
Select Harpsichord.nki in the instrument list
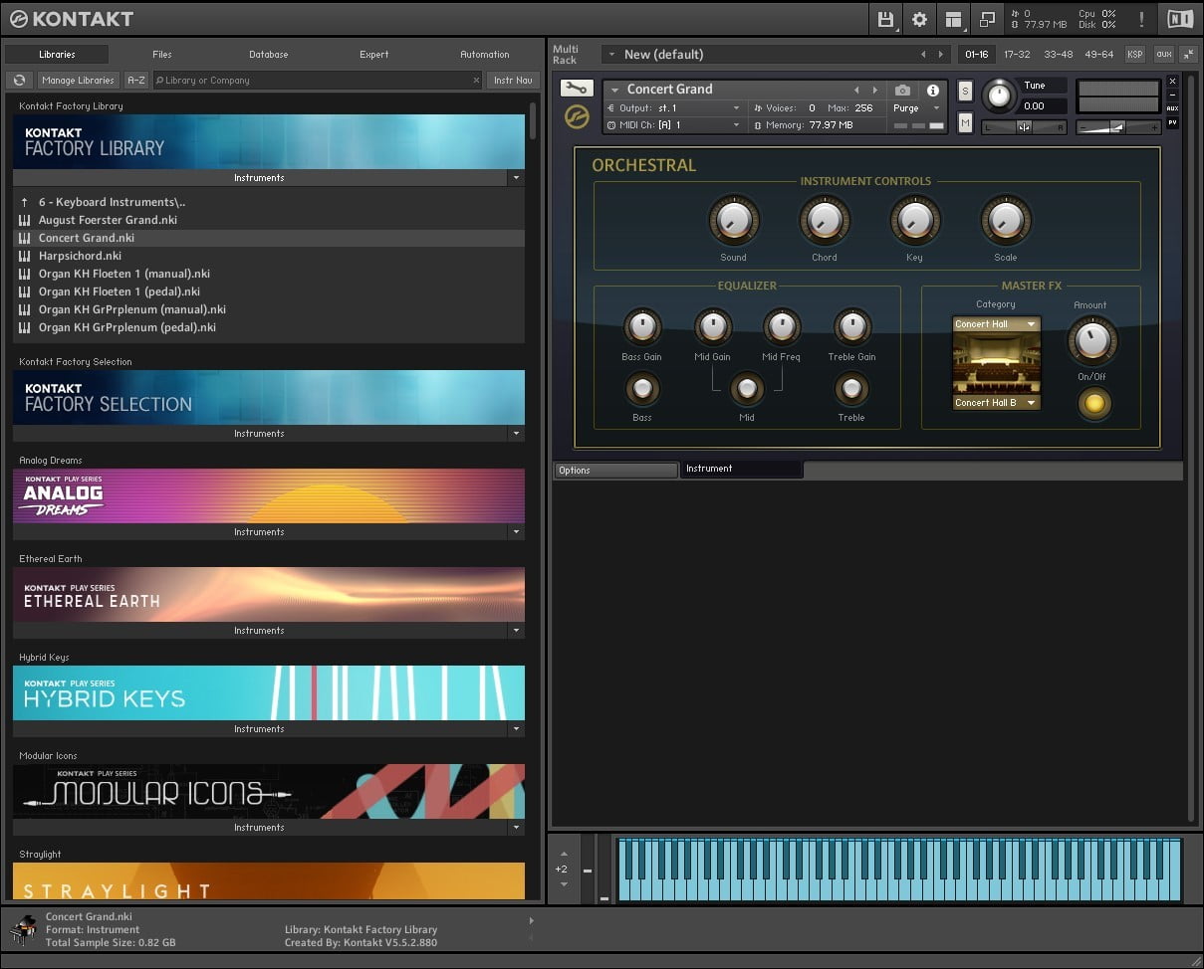(x=80, y=256)
